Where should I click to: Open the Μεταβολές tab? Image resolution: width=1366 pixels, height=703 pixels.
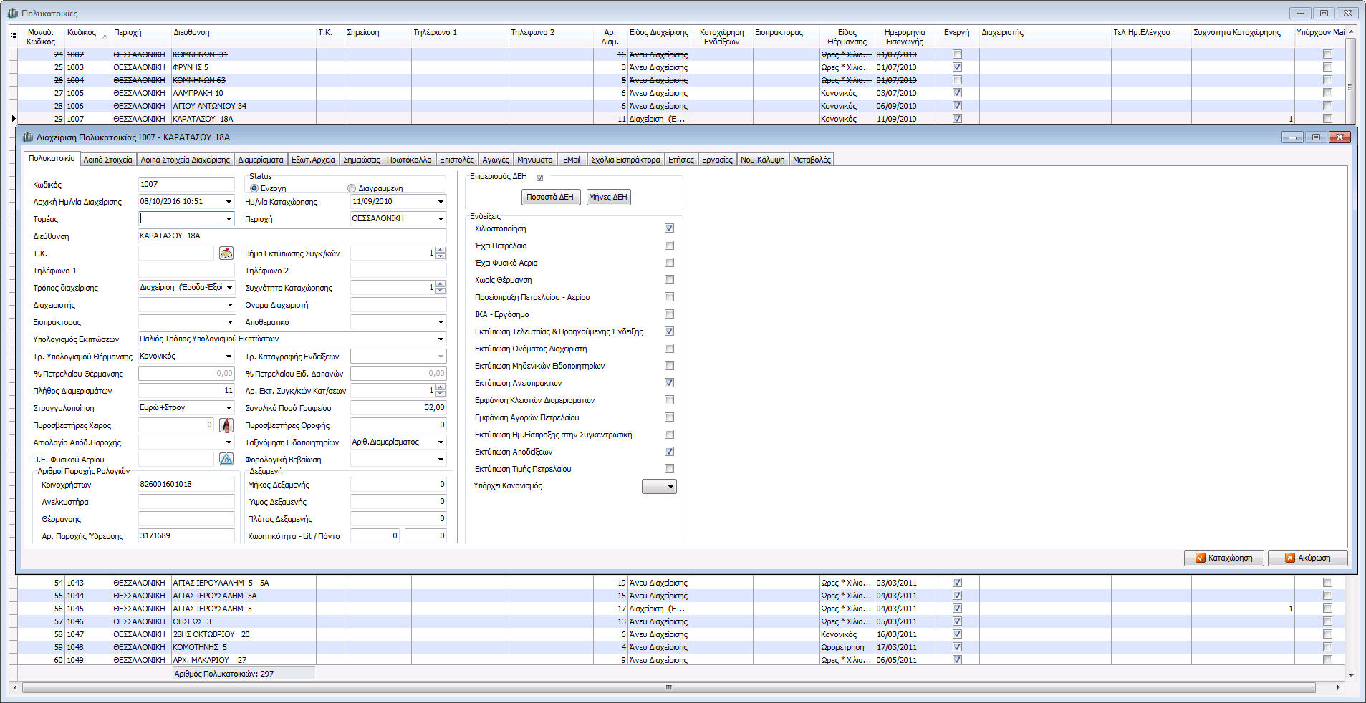tap(812, 160)
